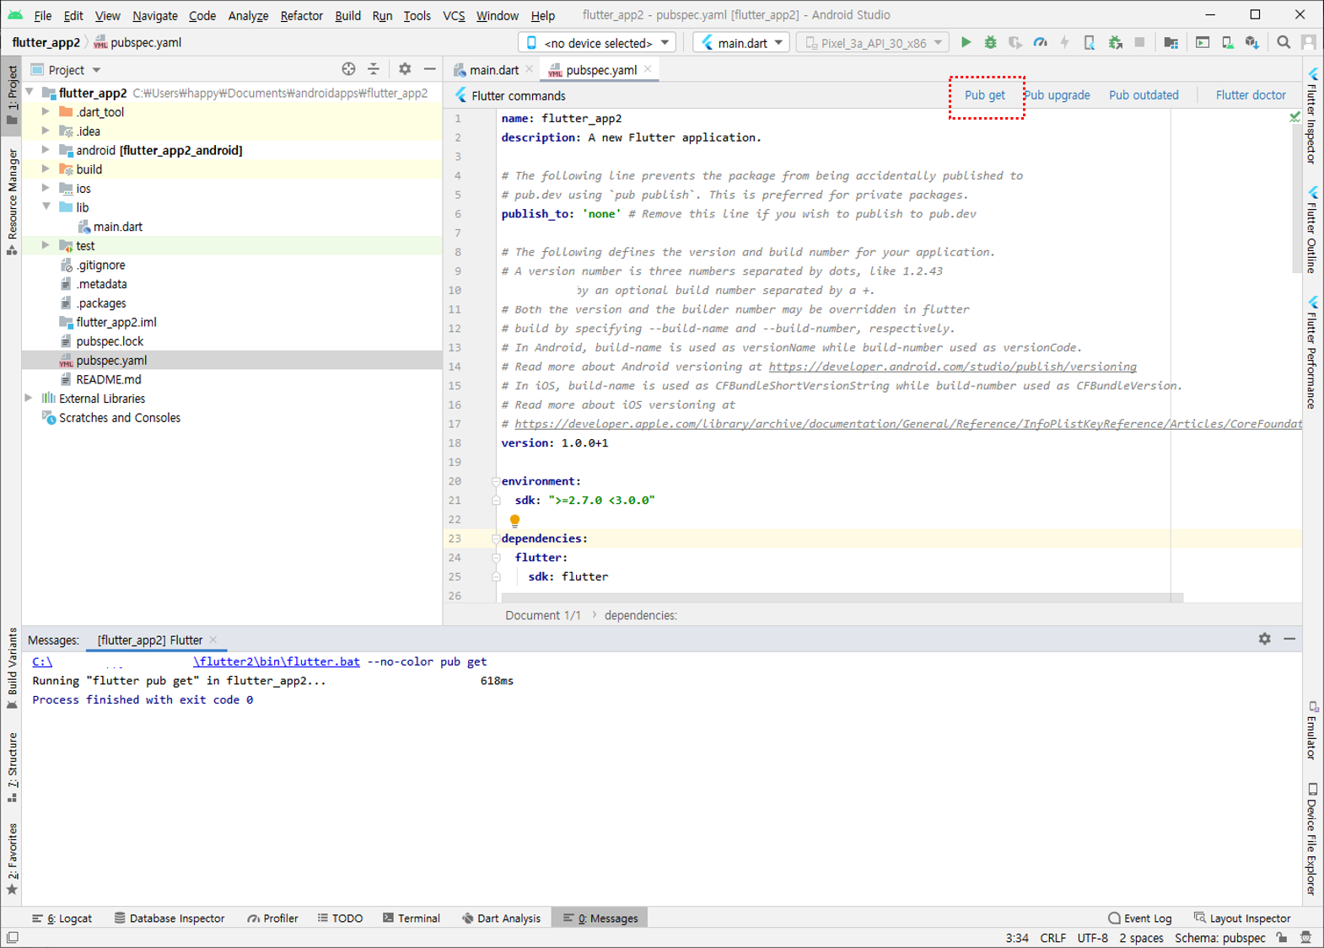Collapse the flutter_app2 root node

pos(30,92)
